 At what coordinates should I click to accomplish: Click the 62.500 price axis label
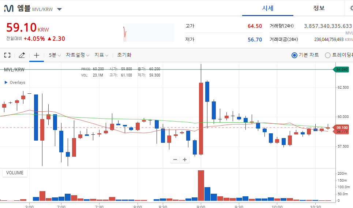pos(343,88)
